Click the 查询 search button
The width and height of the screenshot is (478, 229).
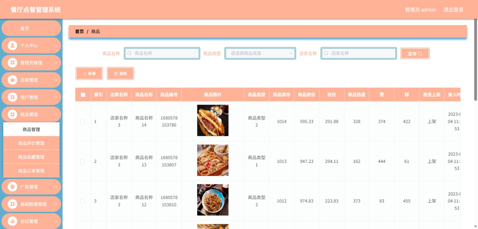coord(415,53)
